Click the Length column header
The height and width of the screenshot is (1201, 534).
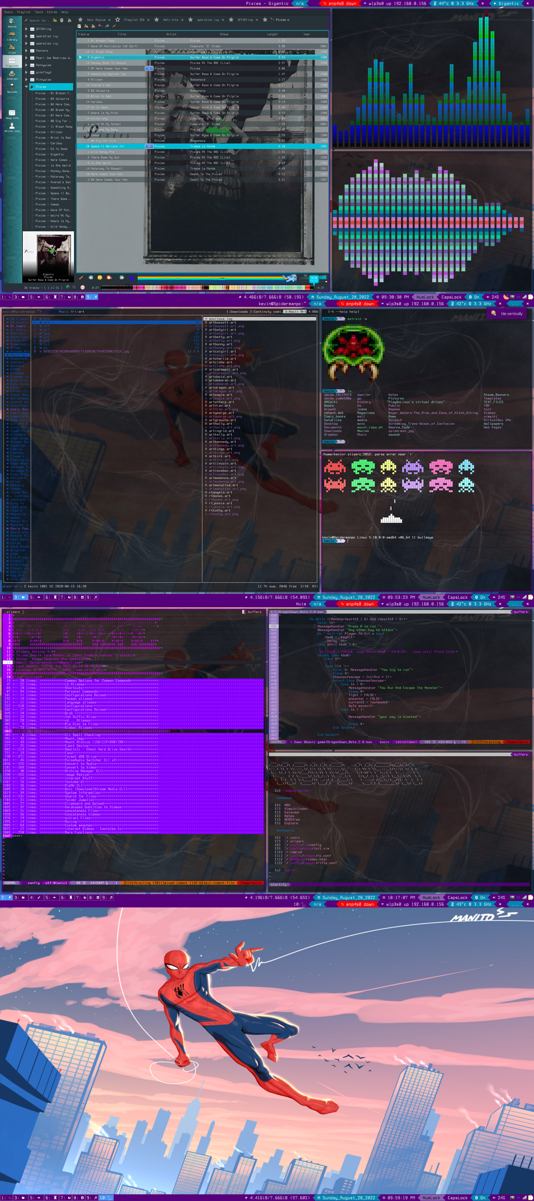point(272,34)
